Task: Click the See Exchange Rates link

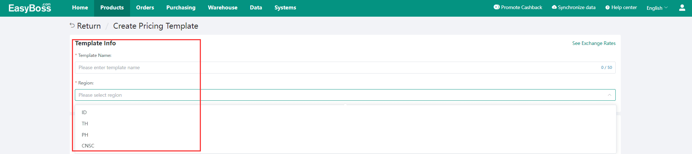Action: coord(594,43)
